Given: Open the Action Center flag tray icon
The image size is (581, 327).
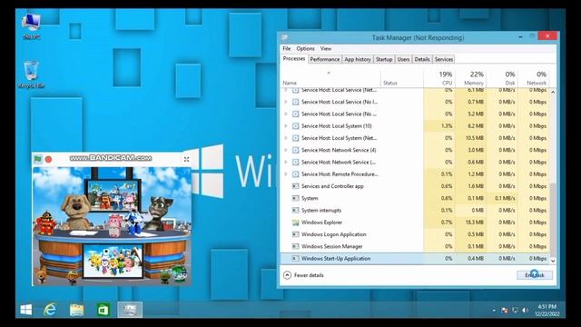Looking at the screenshot, I should click(505, 311).
